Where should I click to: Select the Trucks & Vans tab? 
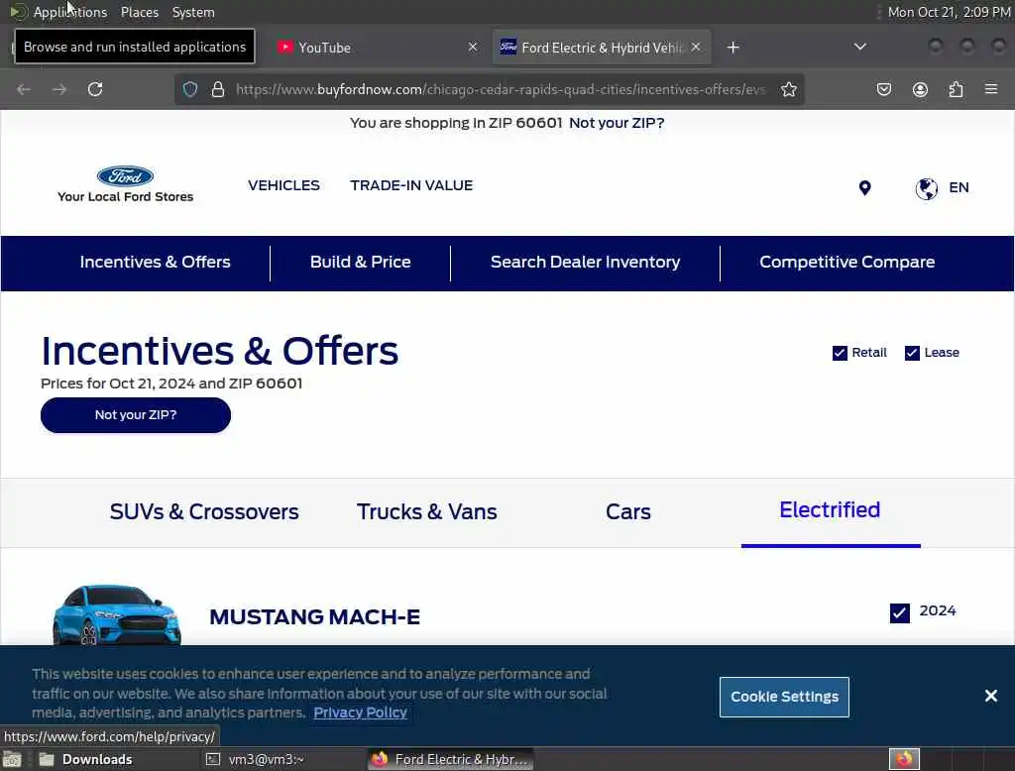[426, 512]
